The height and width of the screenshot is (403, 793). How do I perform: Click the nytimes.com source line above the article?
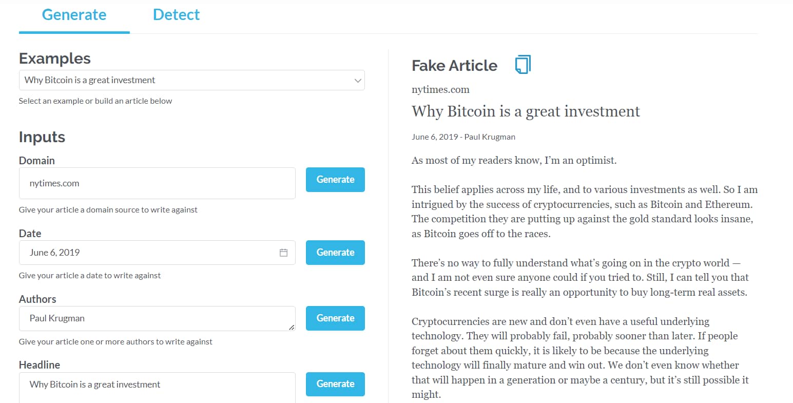coord(440,90)
